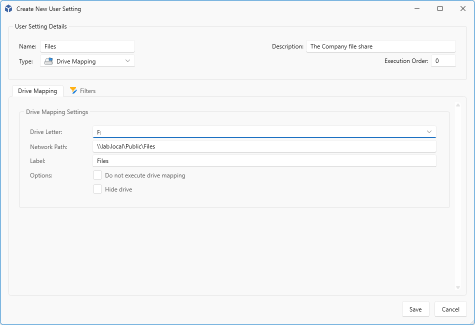Enable Do not execute drive mapping
The height and width of the screenshot is (325, 475).
pyautogui.click(x=97, y=175)
